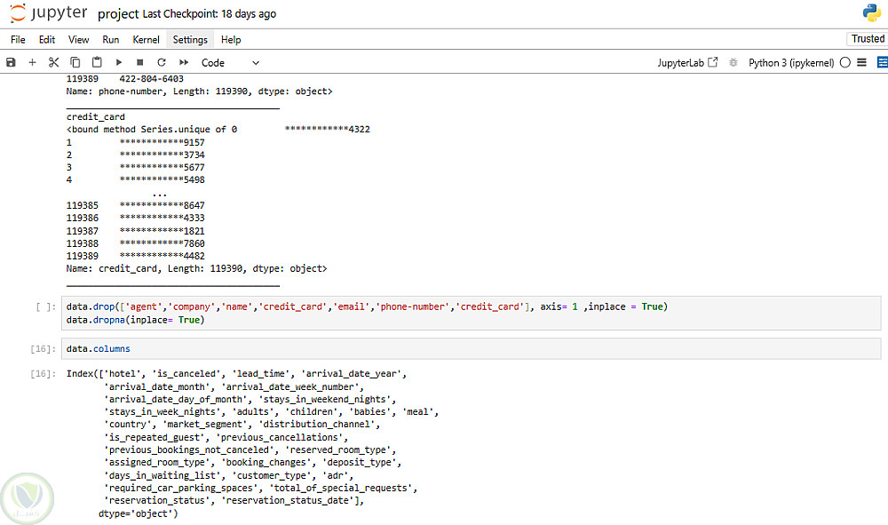The height and width of the screenshot is (525, 888).
Task: Interrupt the kernel with stop icon
Action: 140,63
